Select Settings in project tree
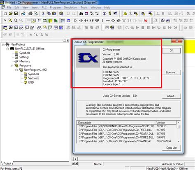The height and width of the screenshot is (170, 195). point(24,57)
